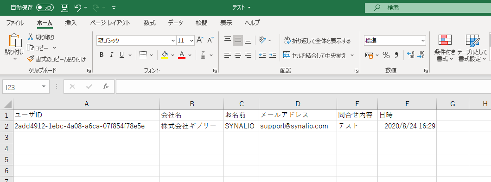The width and height of the screenshot is (491, 182).
Task: Select the ホーム ribbon tab
Action: coord(45,23)
